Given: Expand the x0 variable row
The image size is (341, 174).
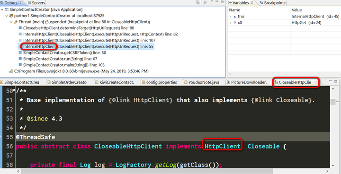Looking at the screenshot, I should coord(230,23).
